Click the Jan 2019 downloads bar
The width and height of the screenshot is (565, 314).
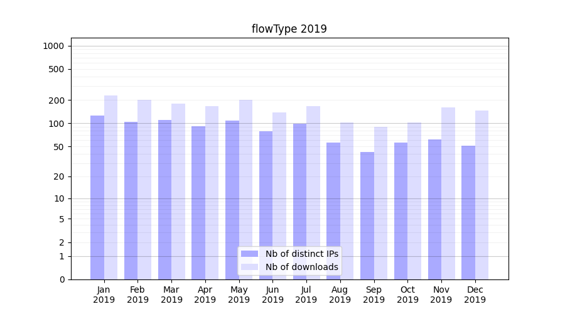click(x=110, y=187)
